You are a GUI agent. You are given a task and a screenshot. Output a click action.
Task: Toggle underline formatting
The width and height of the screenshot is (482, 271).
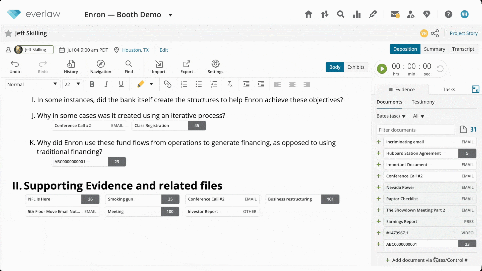[x=121, y=84]
